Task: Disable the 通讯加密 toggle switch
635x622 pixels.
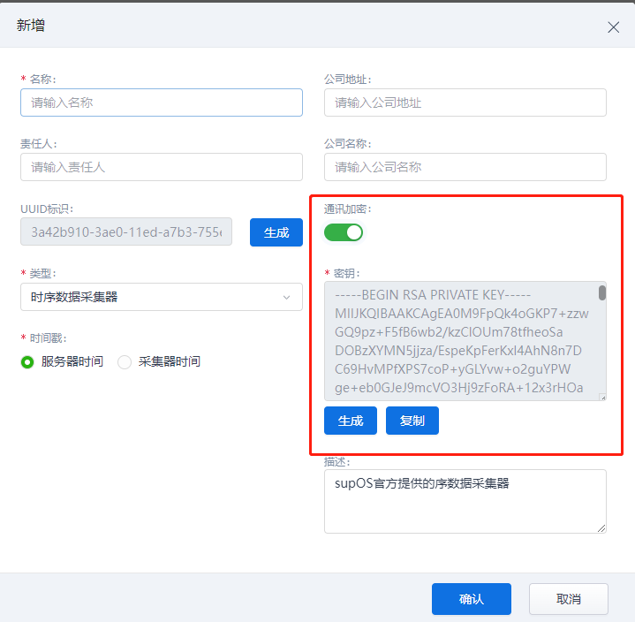Action: [344, 232]
